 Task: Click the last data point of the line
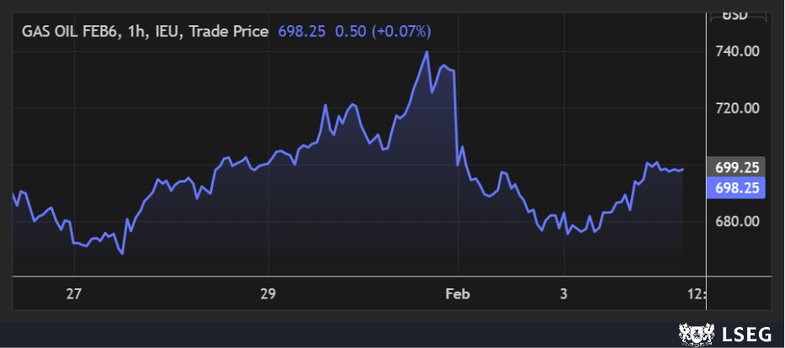coord(683,169)
